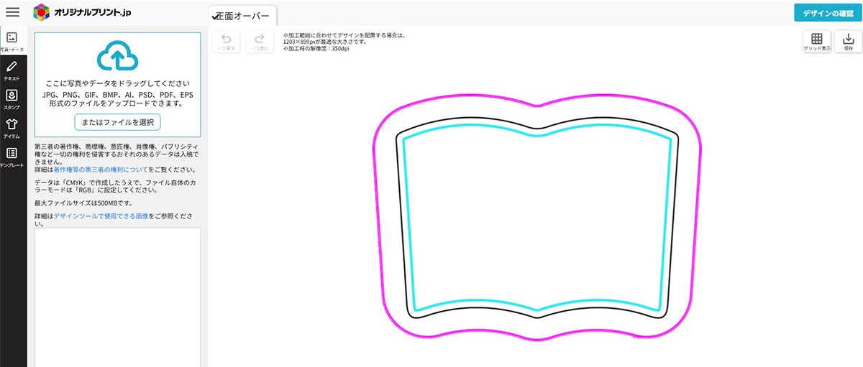The width and height of the screenshot is (863, 367).
Task: Switch to the 正面オーバー tab
Action: pyautogui.click(x=242, y=16)
